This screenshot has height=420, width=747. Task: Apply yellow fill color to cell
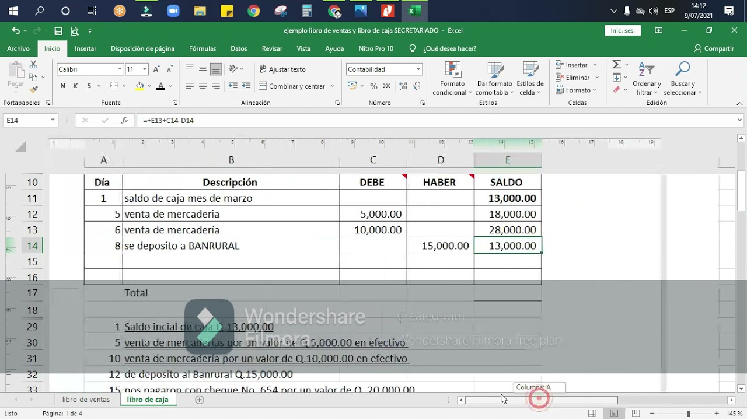point(139,86)
